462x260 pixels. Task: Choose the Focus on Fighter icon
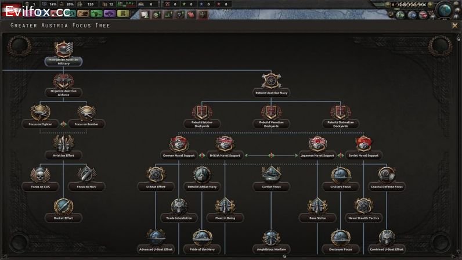[40, 112]
